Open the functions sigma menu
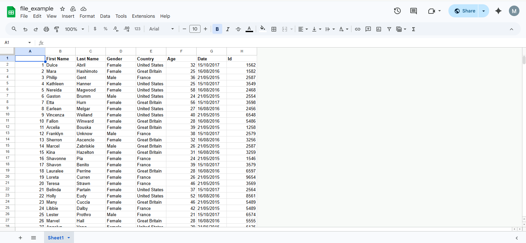The image size is (526, 243). [414, 29]
